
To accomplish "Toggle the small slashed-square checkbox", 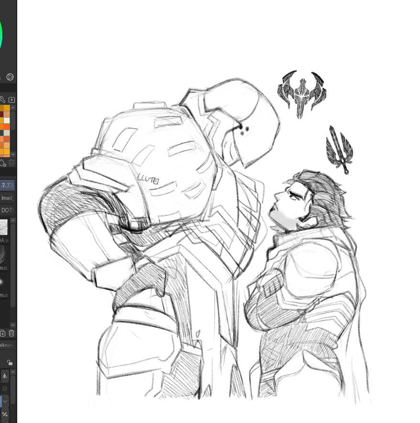I will [5, 389].
